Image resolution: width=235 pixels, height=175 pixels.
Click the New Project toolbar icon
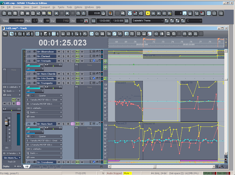[x=4, y=13]
